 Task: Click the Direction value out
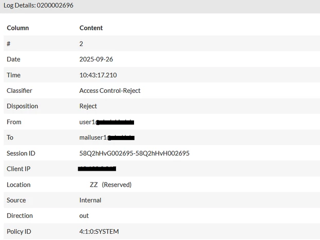[84, 216]
